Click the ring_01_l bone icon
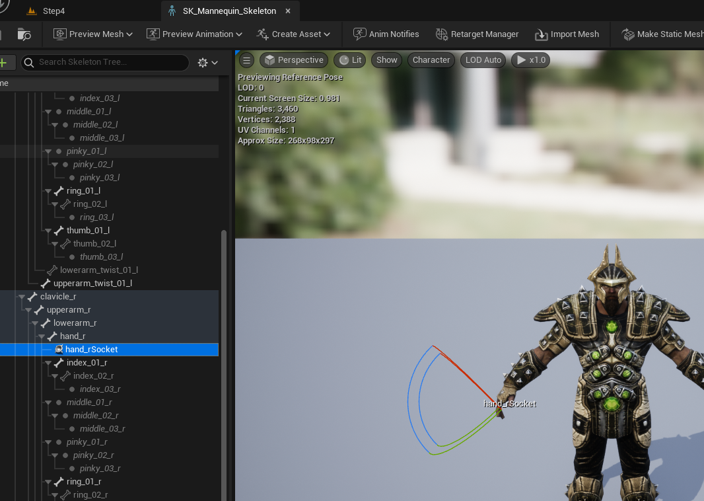This screenshot has width=704, height=501. (x=59, y=191)
